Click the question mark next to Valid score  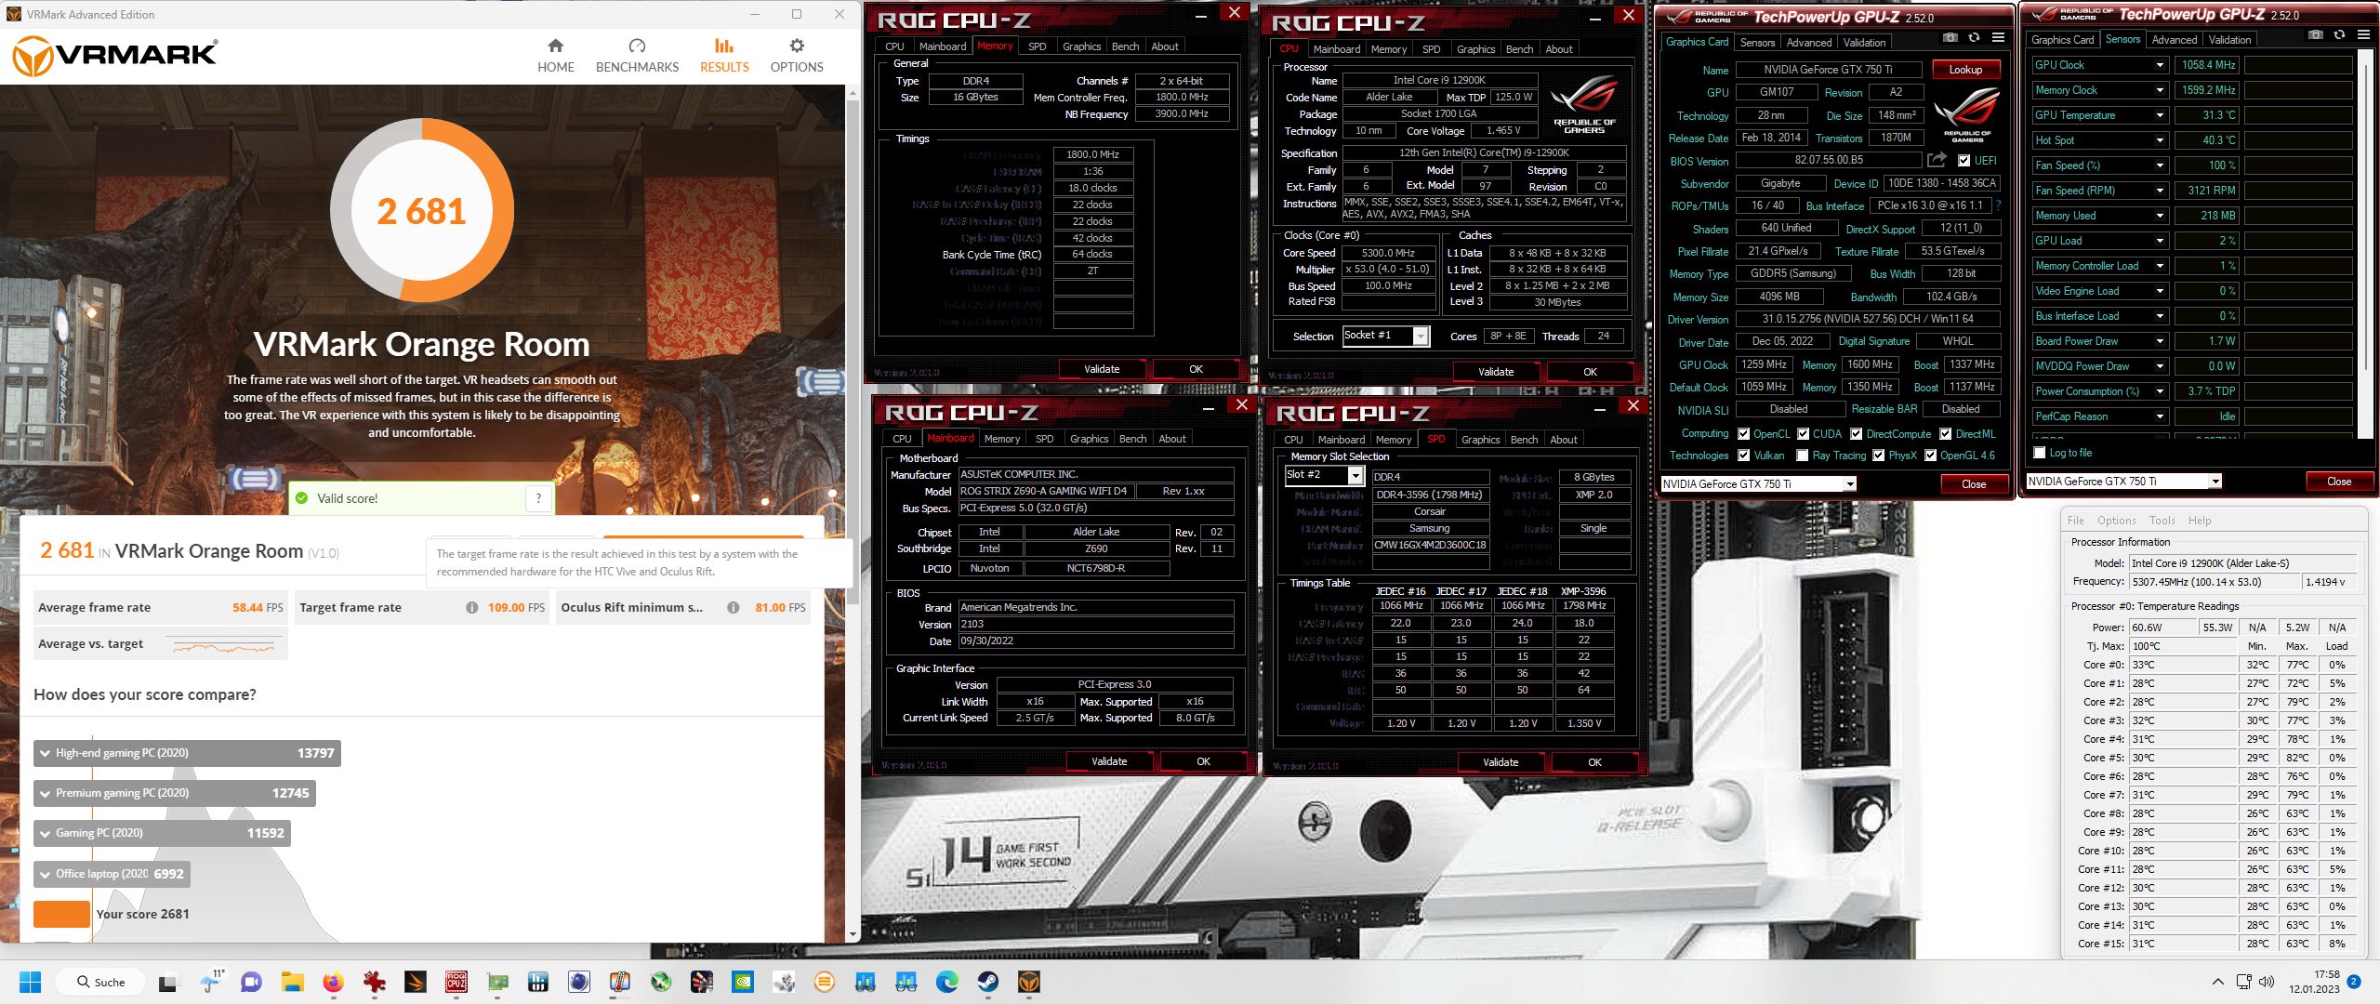tap(538, 498)
